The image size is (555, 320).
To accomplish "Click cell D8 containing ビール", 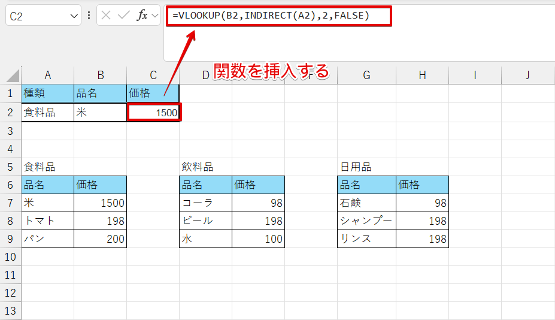I will tap(205, 221).
